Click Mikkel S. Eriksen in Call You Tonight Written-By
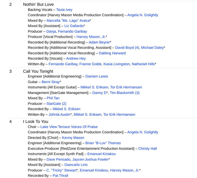This screenshot has height=178, width=197. tap(87, 114)
